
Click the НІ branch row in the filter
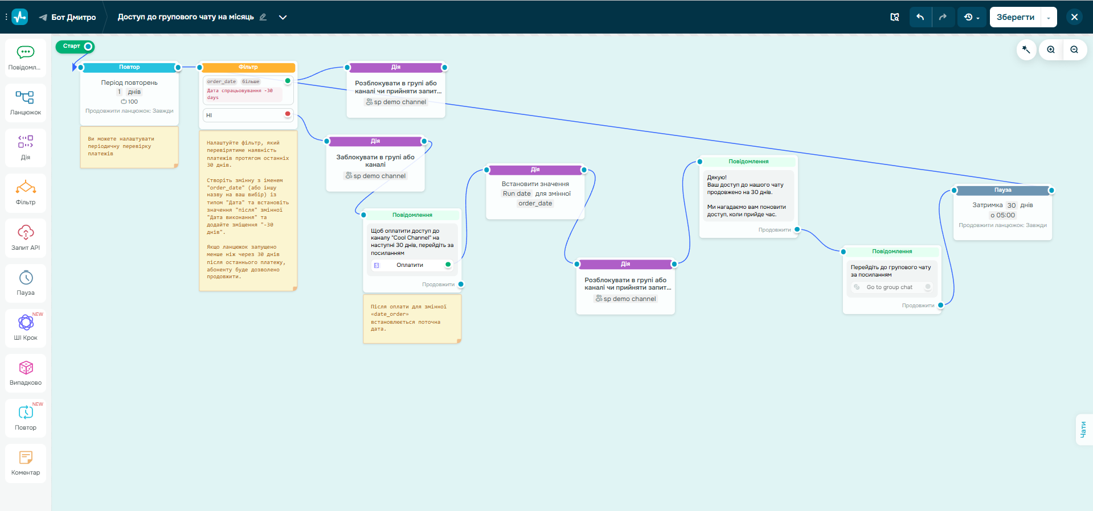248,115
